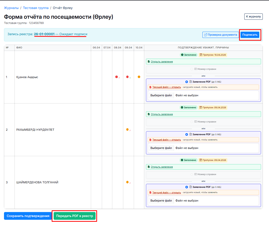The image size is (269, 225).
Task: Click 'Выберите файл' for РАХЫМБЕРДІ НҰРДӘУЛЕТ
Action: (161, 148)
